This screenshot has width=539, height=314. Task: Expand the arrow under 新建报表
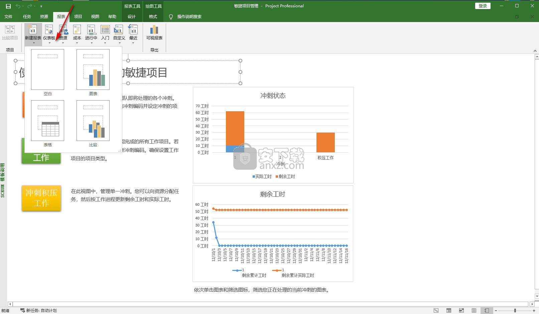click(33, 43)
